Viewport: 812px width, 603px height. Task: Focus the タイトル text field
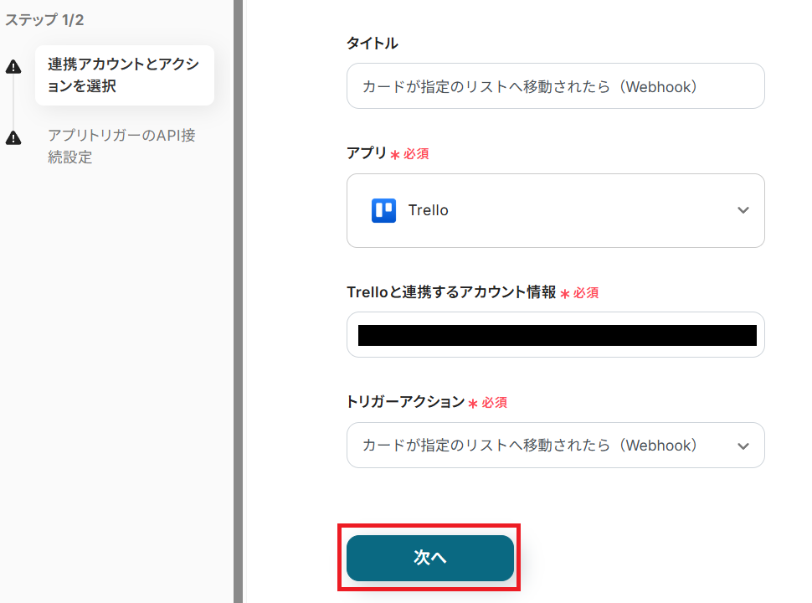[555, 86]
